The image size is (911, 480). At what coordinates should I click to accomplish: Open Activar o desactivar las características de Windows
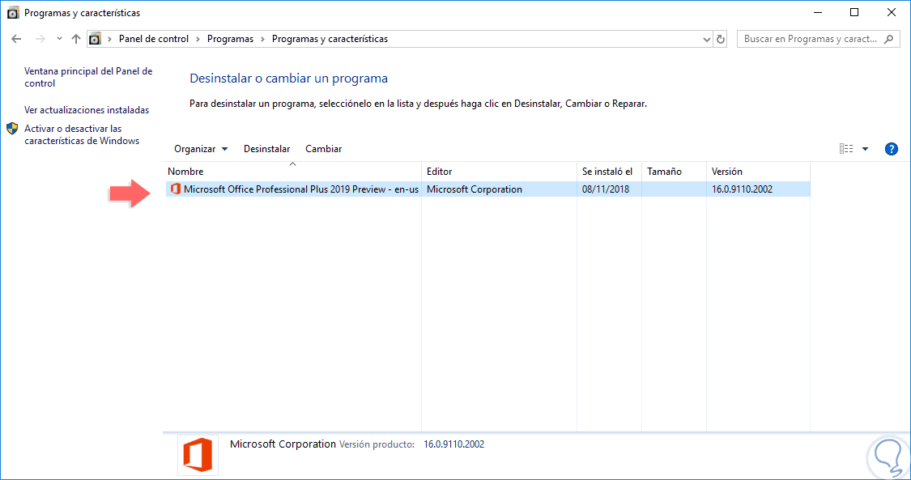pos(82,134)
